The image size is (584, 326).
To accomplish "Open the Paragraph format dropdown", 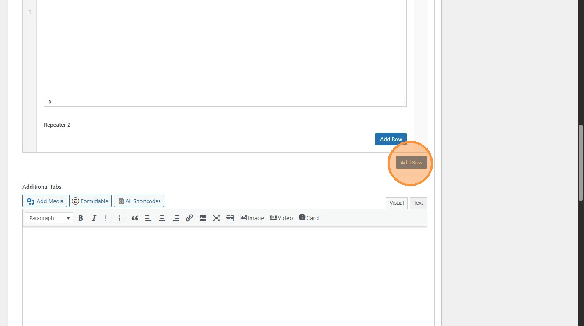I will [49, 218].
